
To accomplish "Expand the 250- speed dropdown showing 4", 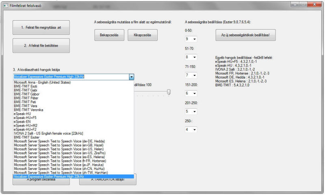I will tap(191, 129).
